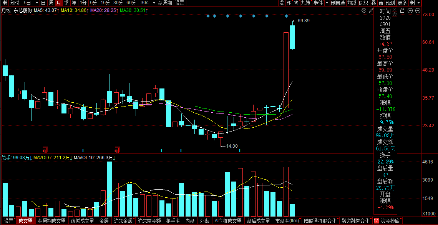Zoom in with the plus icon
This screenshot has width=438, height=225.
point(410,11)
